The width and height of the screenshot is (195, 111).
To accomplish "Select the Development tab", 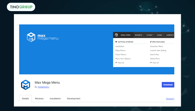I will [x=74, y=99].
